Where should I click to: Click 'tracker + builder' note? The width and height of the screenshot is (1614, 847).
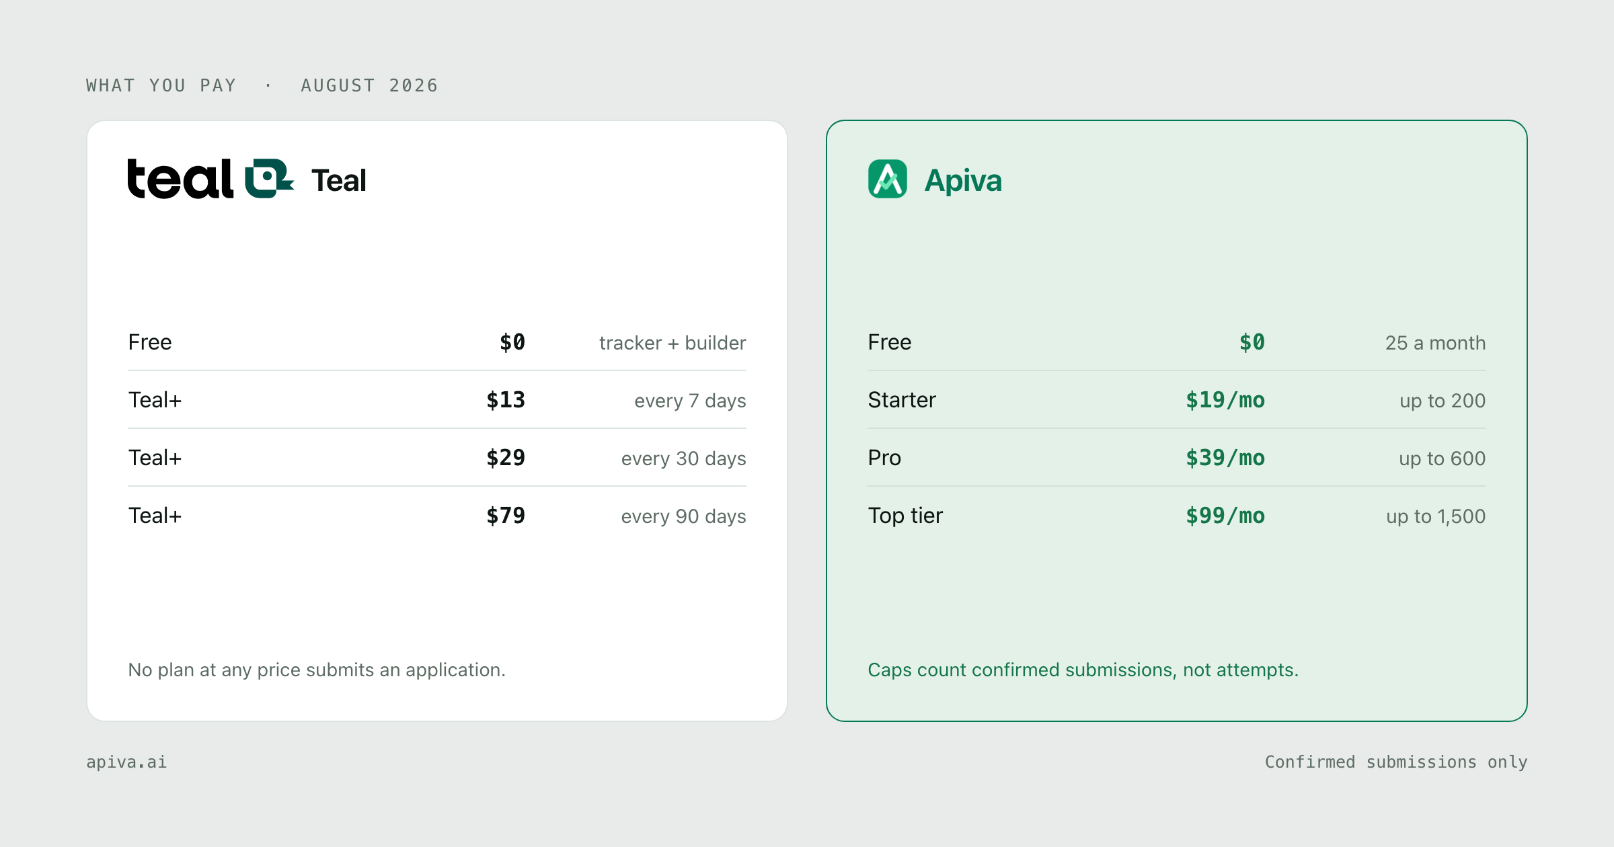click(x=672, y=343)
